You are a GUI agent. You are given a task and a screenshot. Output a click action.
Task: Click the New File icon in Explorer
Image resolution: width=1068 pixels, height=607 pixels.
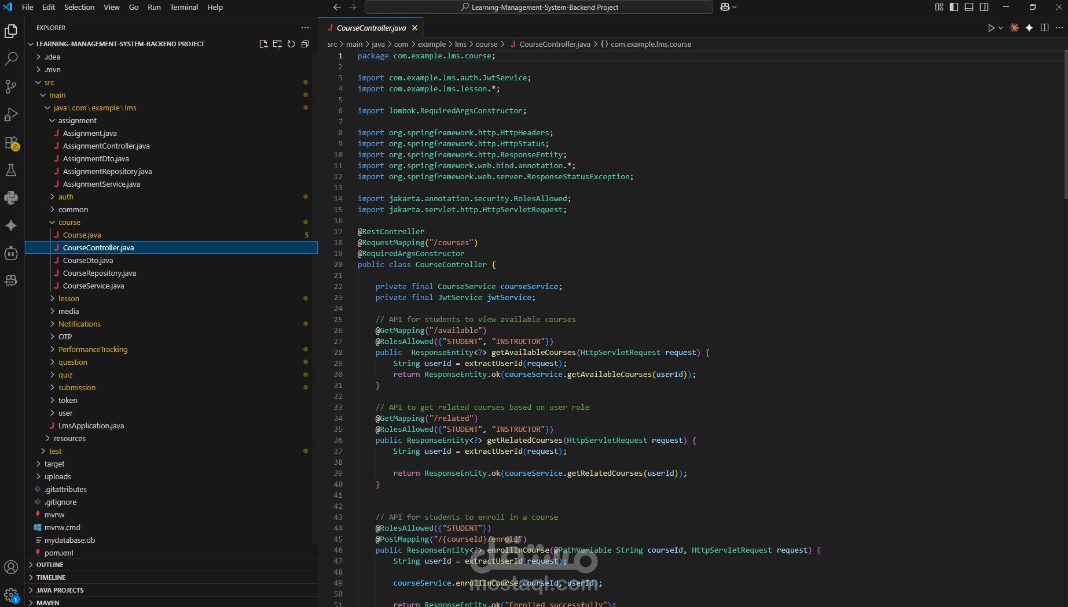263,44
